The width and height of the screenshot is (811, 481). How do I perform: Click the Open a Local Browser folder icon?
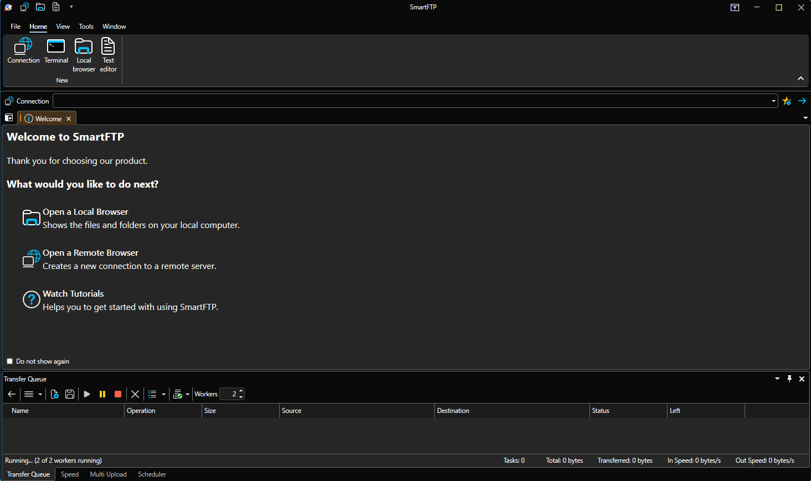point(31,218)
